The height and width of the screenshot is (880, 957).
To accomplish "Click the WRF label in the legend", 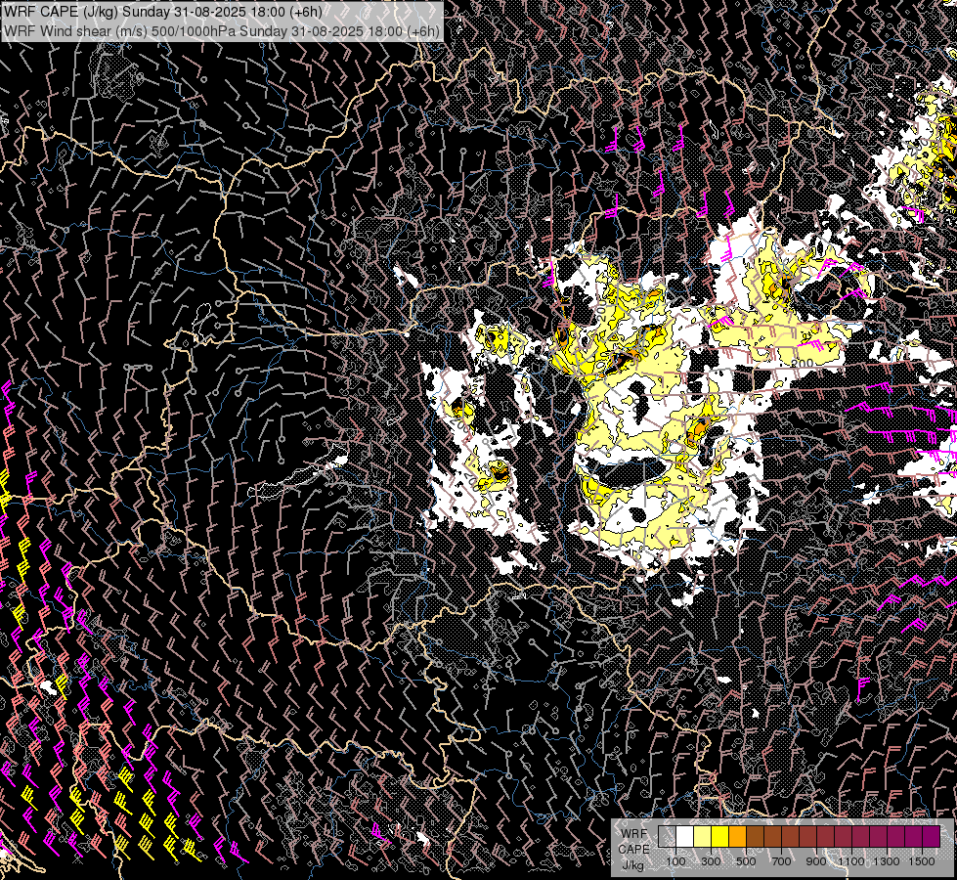I will pos(634,834).
